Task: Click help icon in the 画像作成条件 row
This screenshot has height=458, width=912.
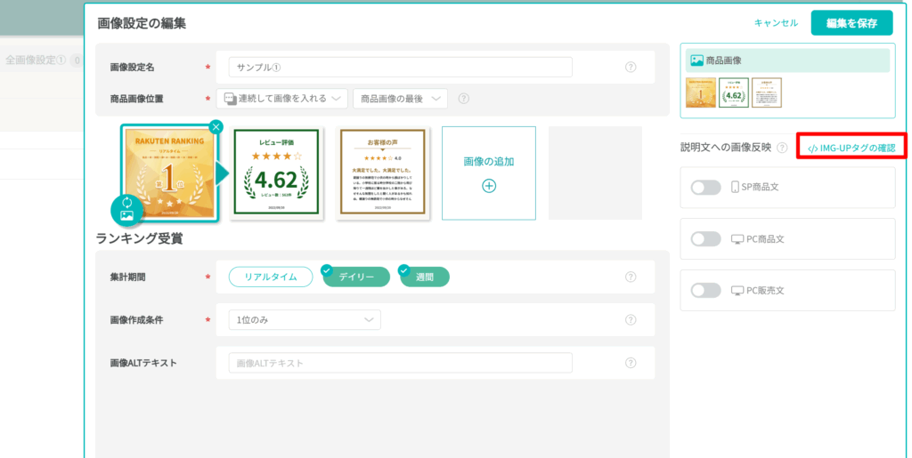Action: pyautogui.click(x=631, y=320)
